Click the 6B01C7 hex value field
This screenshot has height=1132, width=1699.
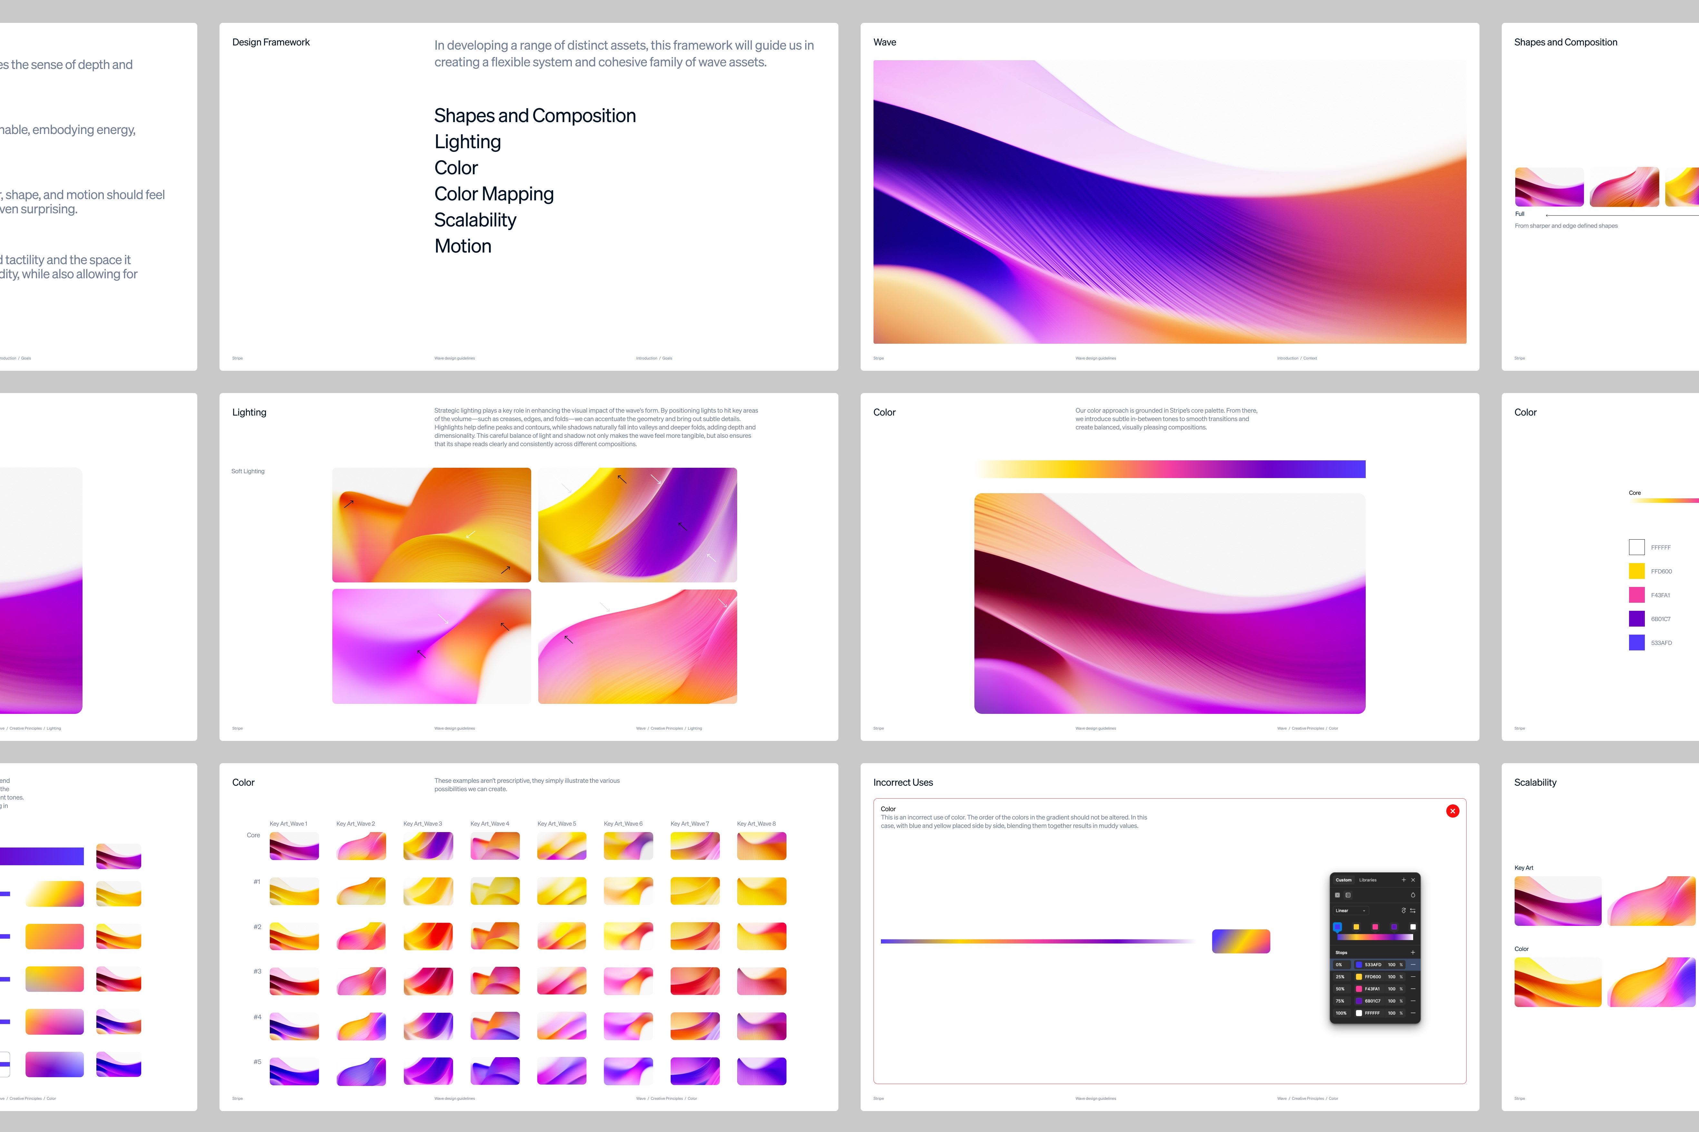pyautogui.click(x=1372, y=1001)
